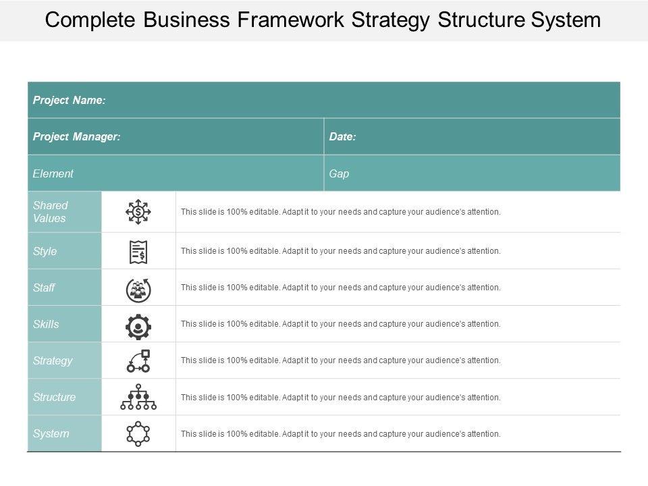This screenshot has width=648, height=486.
Task: Click the Project Name header row
Action: (323, 100)
